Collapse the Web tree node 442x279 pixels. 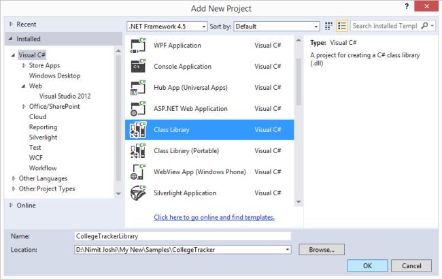(23, 86)
